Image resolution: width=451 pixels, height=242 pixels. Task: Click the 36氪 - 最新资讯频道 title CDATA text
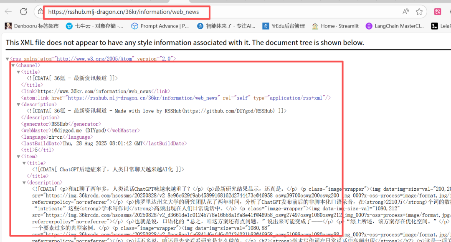coord(72,78)
